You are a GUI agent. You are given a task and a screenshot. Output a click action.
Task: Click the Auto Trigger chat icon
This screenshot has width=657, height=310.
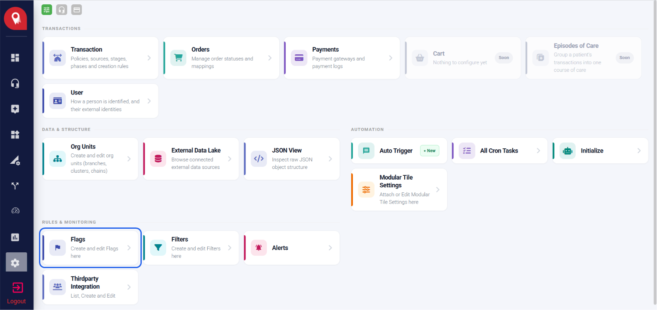point(366,151)
